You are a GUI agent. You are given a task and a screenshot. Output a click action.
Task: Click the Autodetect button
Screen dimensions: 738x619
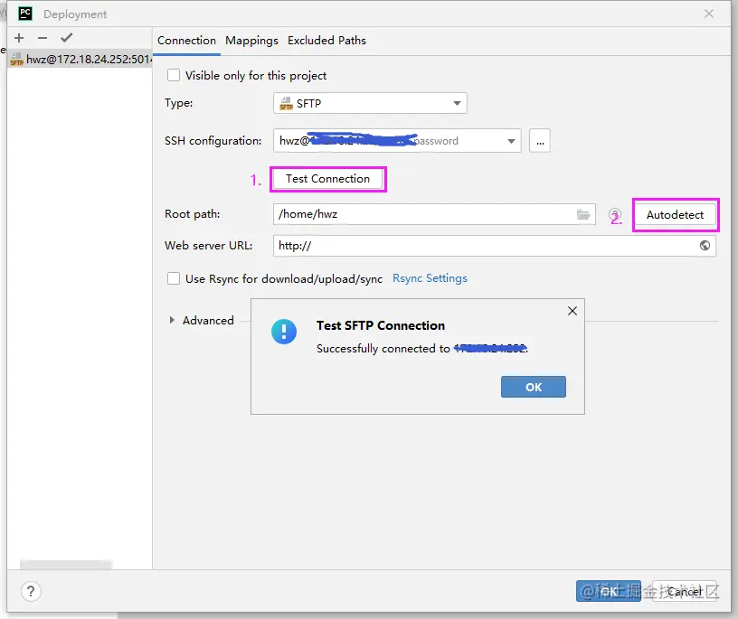pos(675,215)
